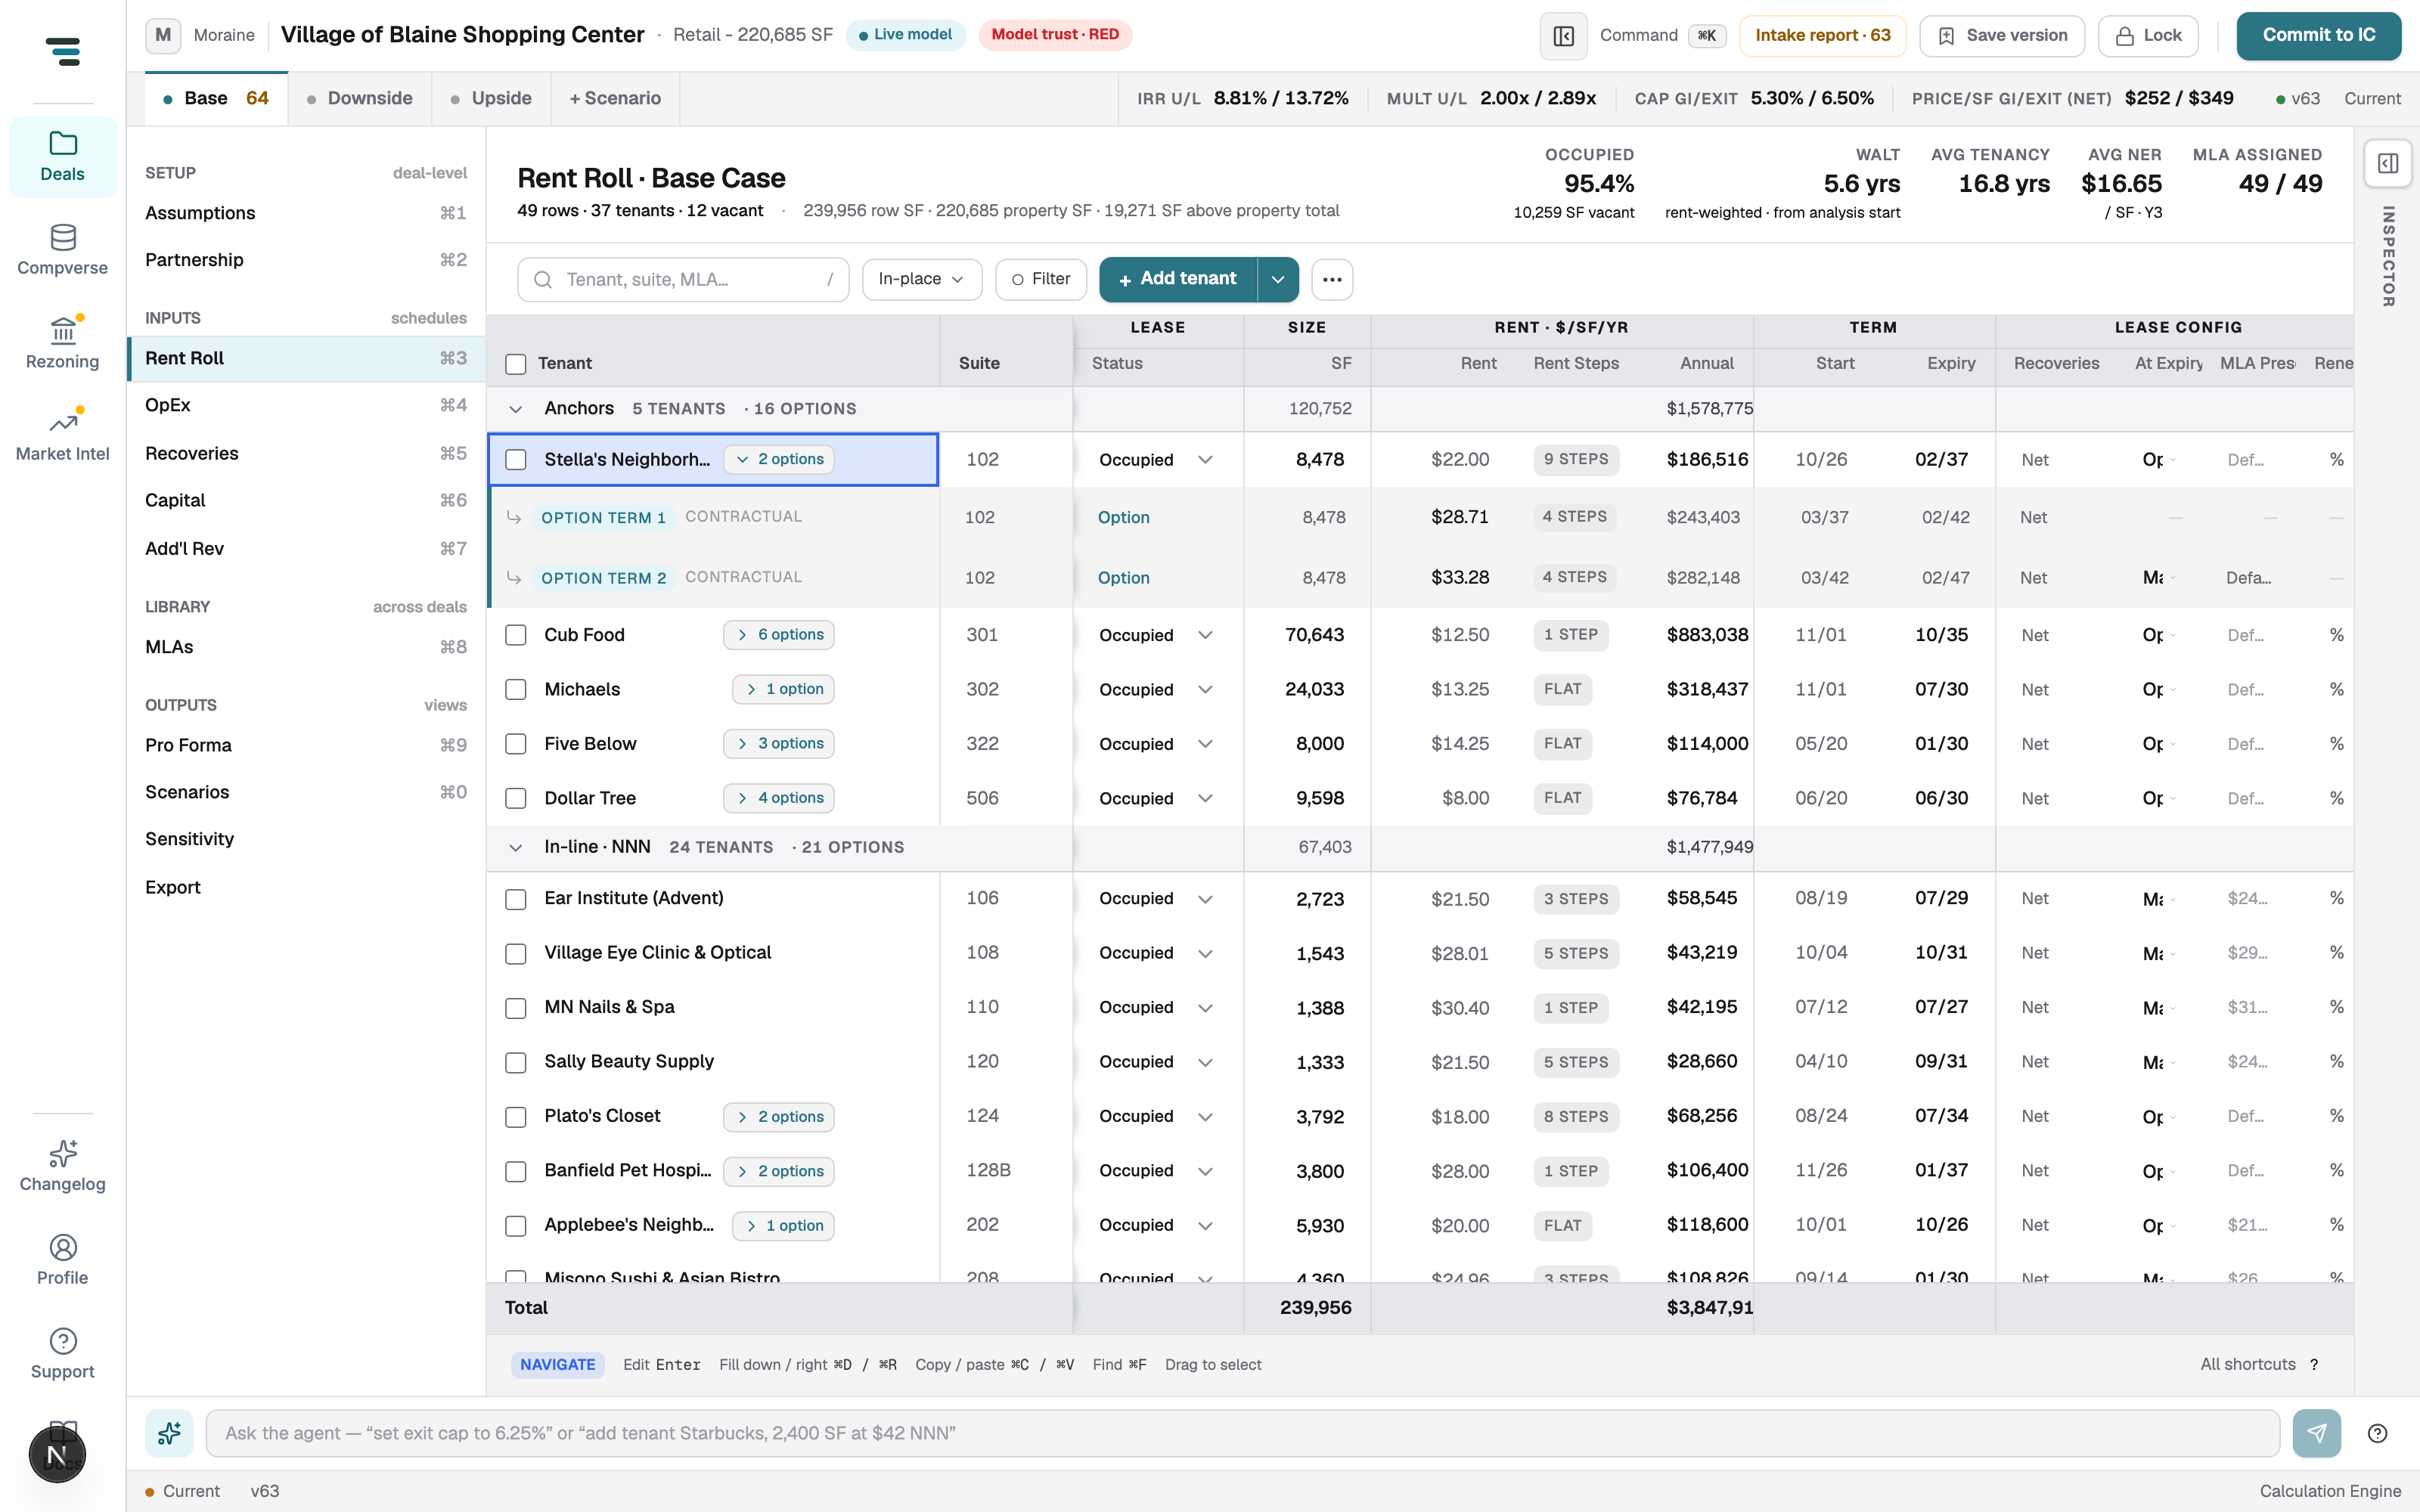This screenshot has width=2420, height=1512.
Task: Click the Ask the agent input
Action: pyautogui.click(x=1242, y=1433)
